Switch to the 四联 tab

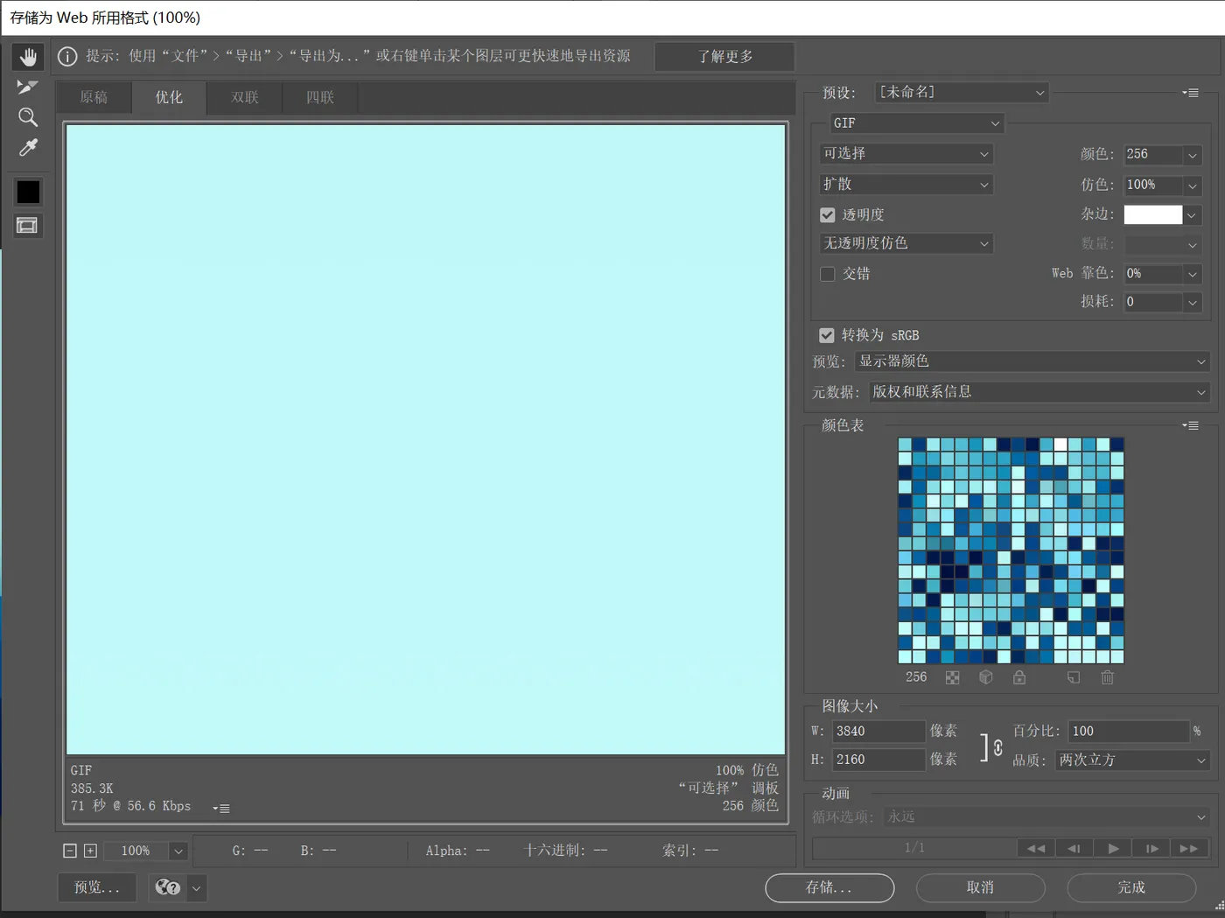point(320,97)
